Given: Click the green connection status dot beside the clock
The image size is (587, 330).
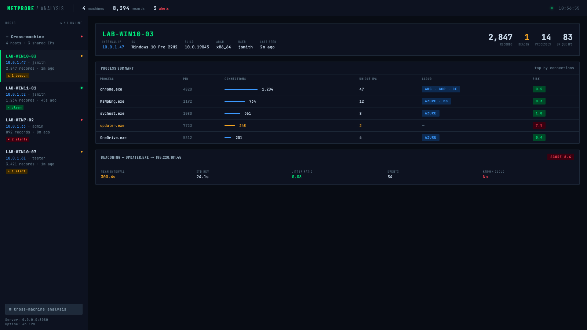Looking at the screenshot, I should click(x=551, y=8).
